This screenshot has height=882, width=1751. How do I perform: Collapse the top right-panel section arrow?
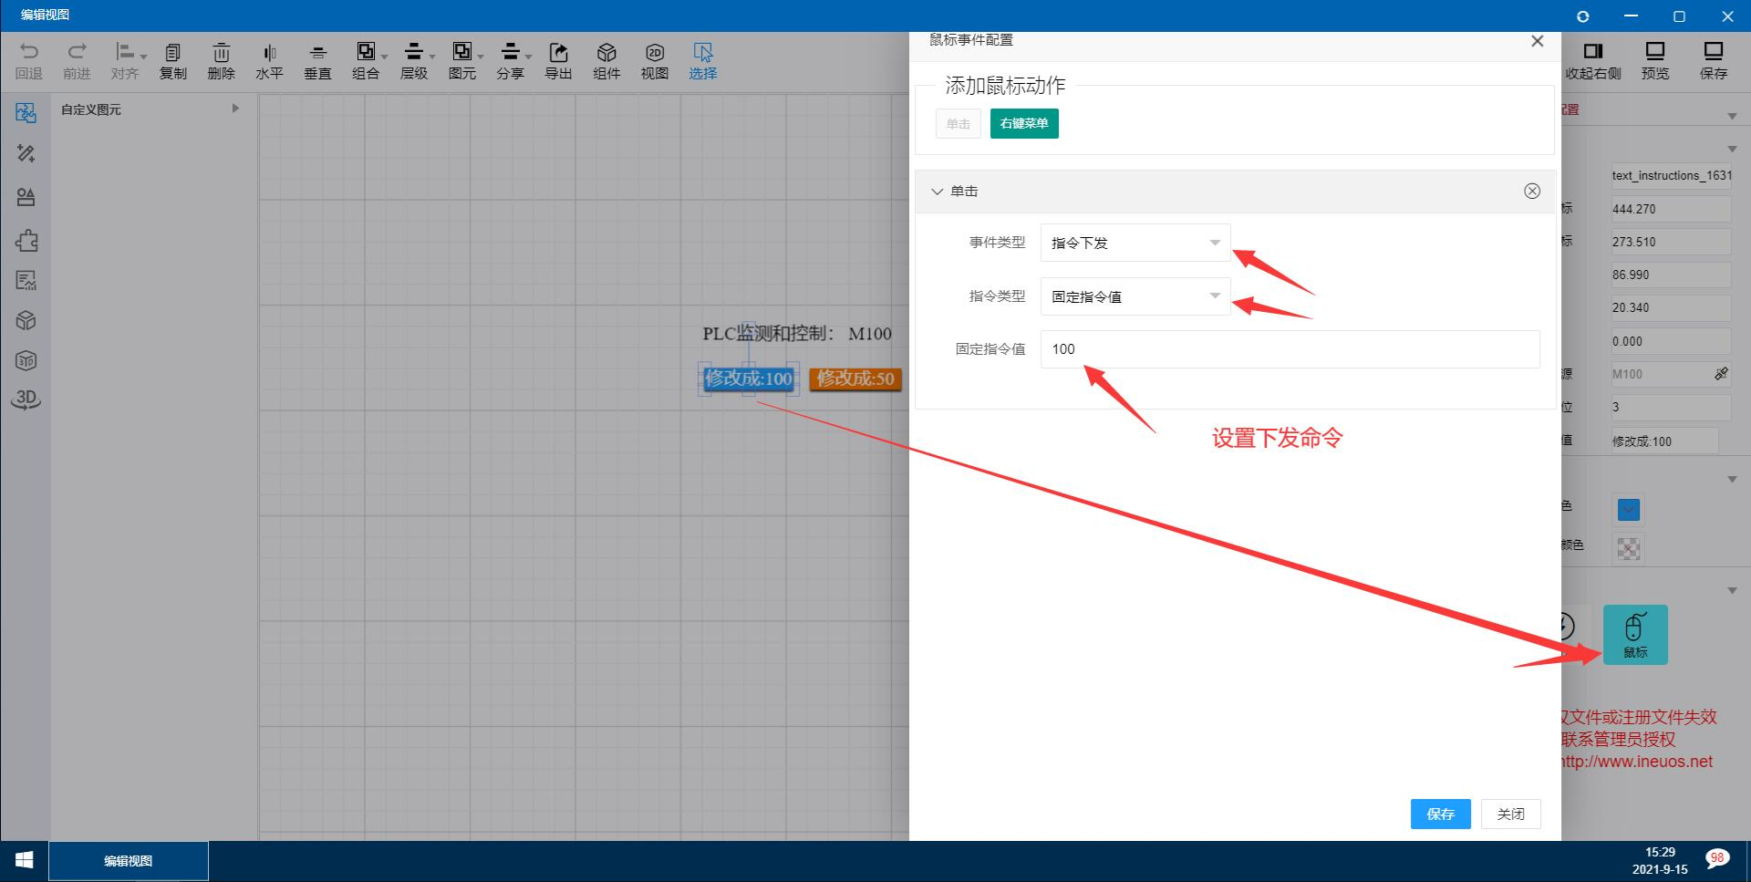(x=1732, y=116)
